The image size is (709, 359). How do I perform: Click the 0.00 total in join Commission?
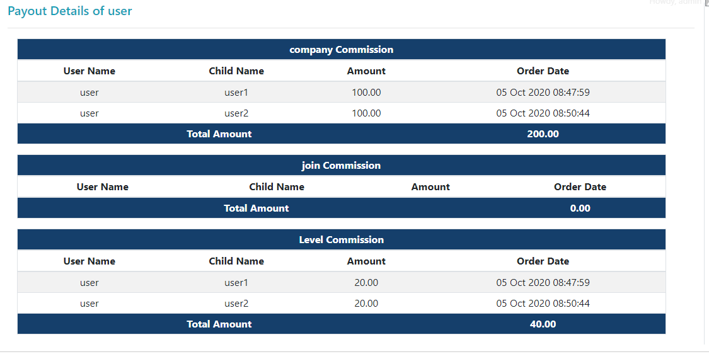click(580, 208)
